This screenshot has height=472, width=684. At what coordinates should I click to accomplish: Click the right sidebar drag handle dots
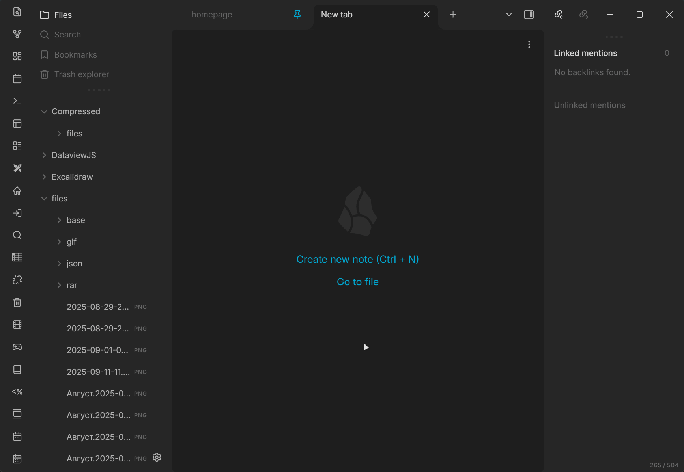coord(614,37)
